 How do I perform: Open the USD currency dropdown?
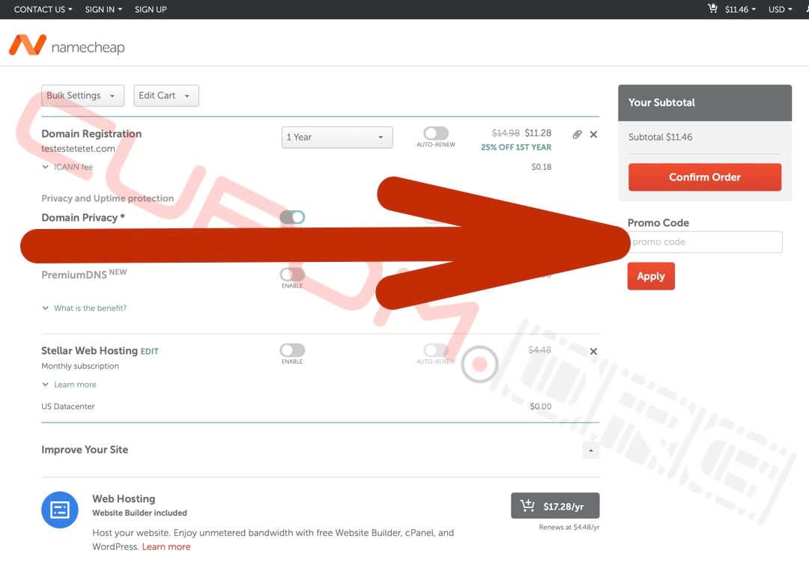(x=780, y=9)
